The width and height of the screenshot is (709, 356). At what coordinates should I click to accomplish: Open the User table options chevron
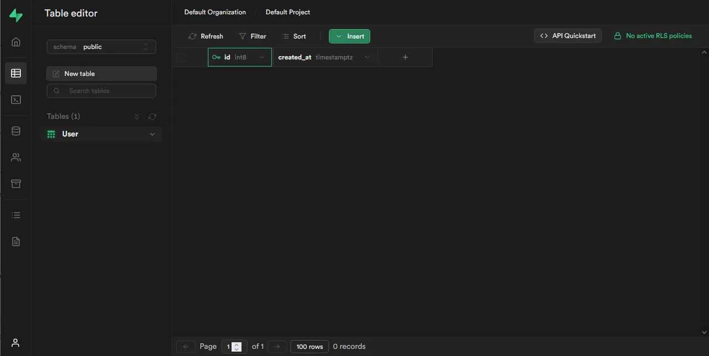coord(152,134)
